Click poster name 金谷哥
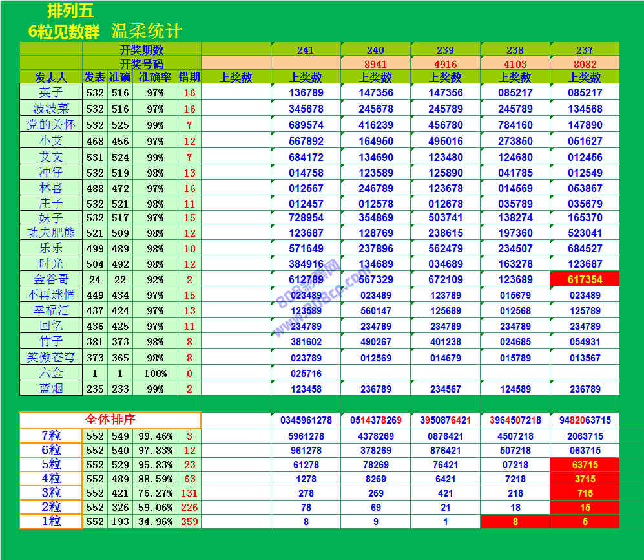This screenshot has height=560, width=644. (x=51, y=279)
